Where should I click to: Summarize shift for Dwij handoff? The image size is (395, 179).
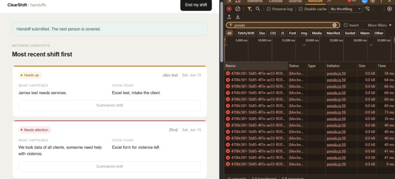click(110, 166)
